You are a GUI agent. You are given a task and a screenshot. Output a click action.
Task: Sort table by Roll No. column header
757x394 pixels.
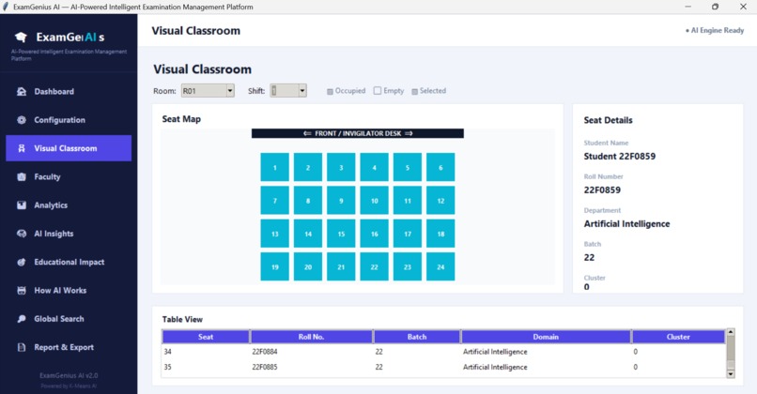[x=312, y=337]
